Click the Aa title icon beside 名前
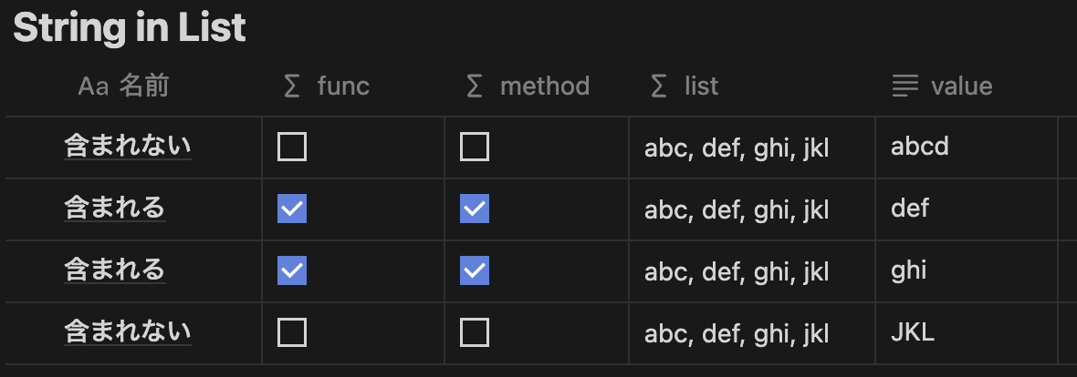 [x=93, y=87]
